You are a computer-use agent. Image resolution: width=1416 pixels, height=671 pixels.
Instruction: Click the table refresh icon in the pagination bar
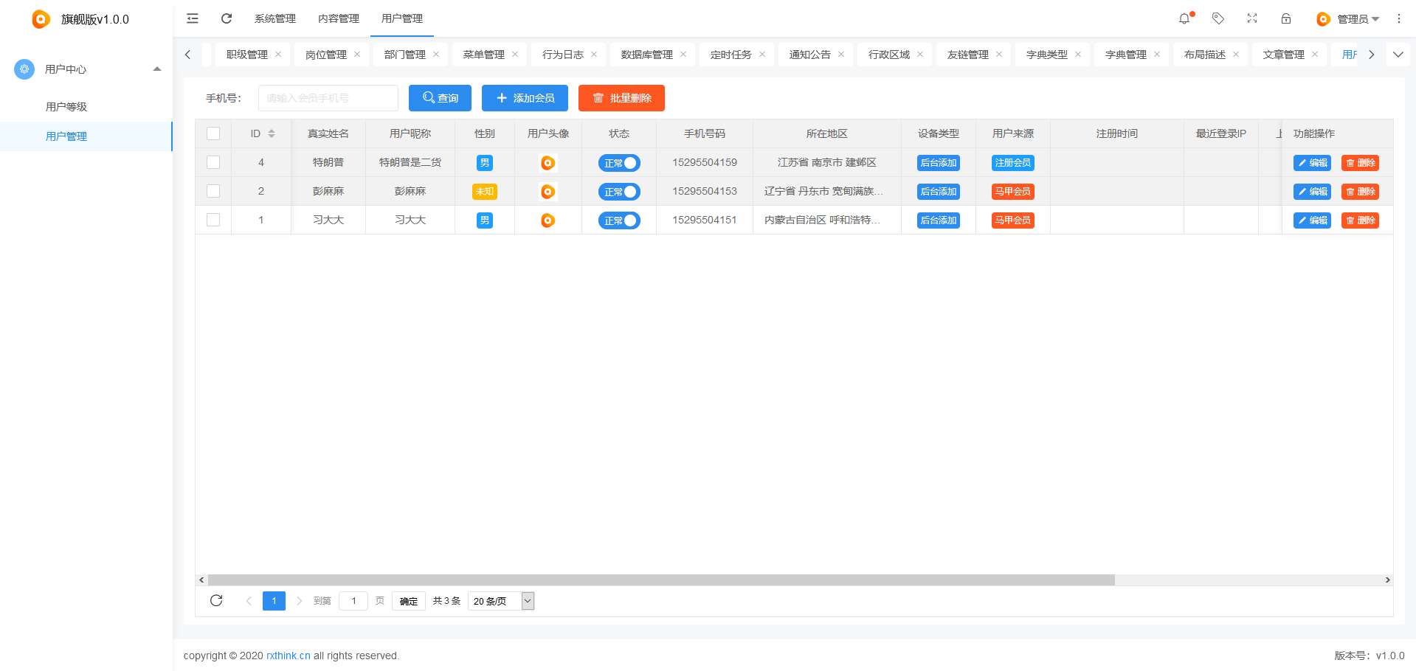(x=216, y=600)
